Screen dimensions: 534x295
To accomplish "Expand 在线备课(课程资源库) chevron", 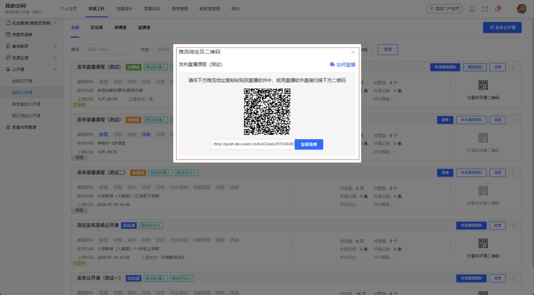I will [x=55, y=23].
